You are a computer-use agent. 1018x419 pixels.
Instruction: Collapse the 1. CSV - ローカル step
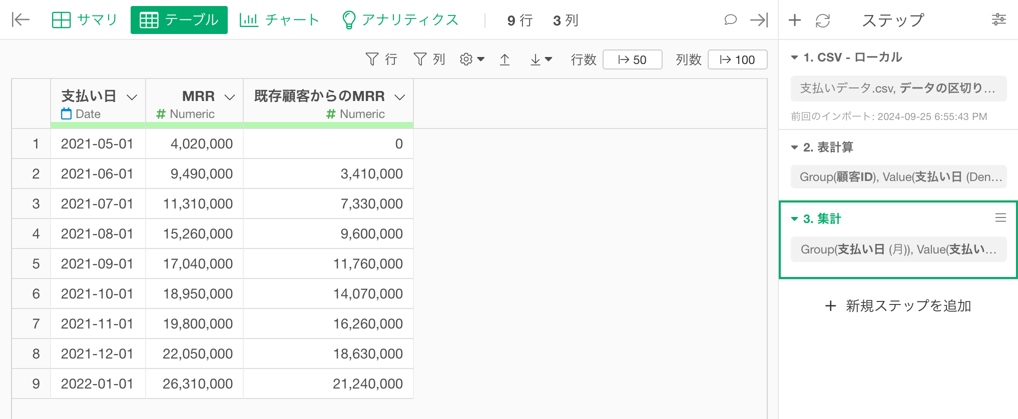coord(794,57)
